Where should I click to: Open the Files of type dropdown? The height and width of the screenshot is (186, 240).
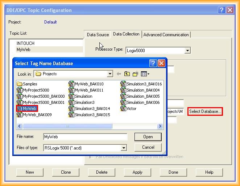[x=124, y=148]
